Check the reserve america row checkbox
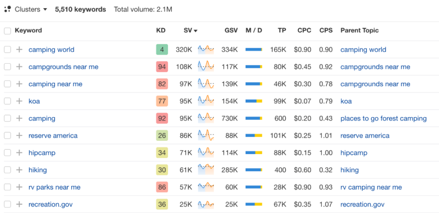The image size is (439, 213). coord(7,135)
